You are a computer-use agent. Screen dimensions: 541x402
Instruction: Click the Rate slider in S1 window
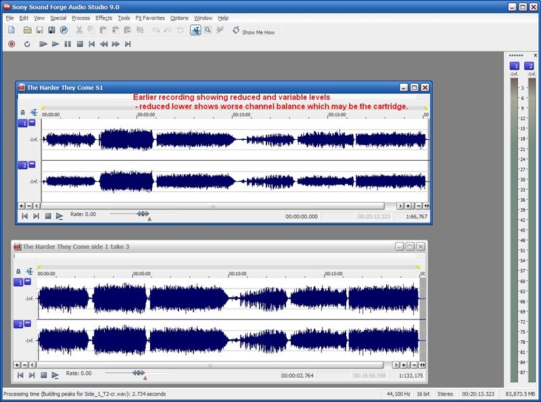point(142,213)
